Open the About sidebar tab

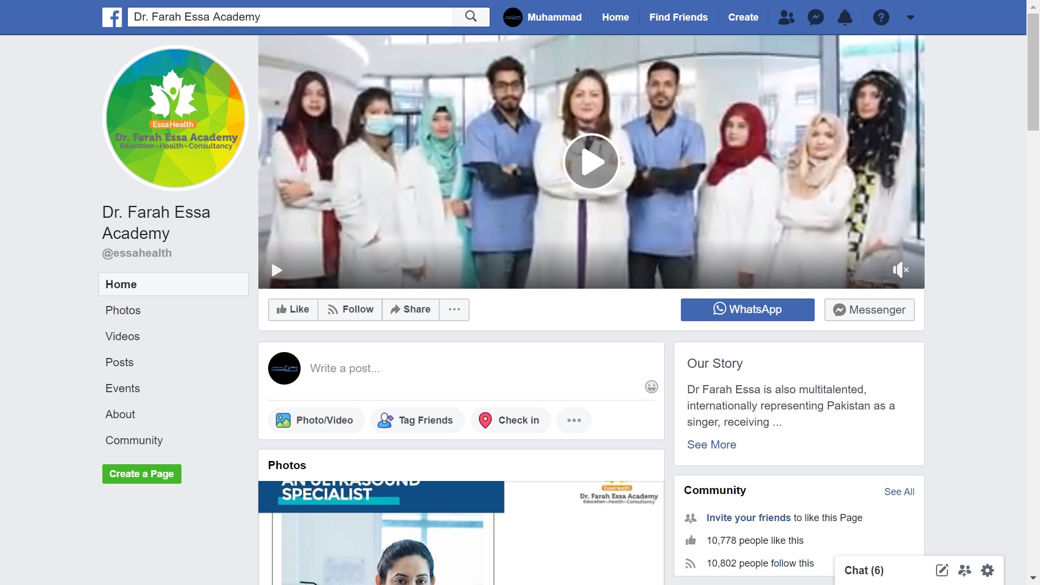tap(120, 414)
